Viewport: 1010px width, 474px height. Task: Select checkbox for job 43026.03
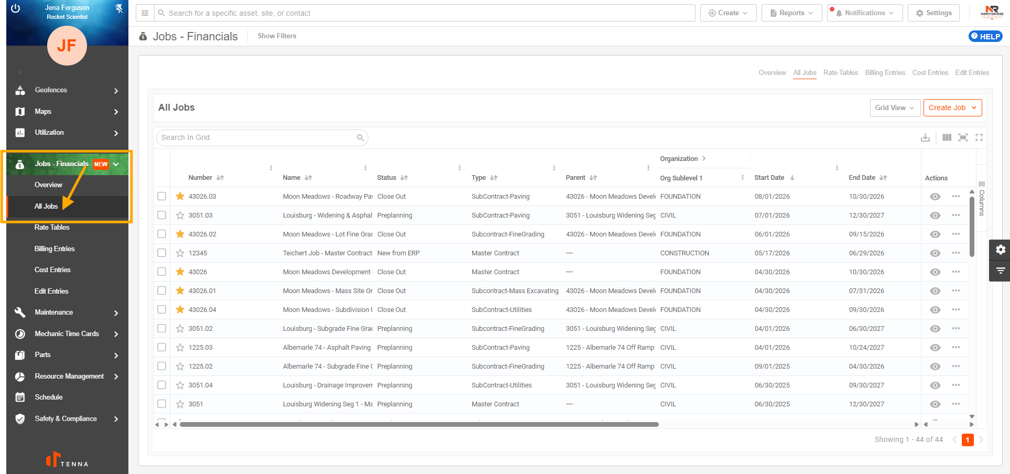click(161, 196)
